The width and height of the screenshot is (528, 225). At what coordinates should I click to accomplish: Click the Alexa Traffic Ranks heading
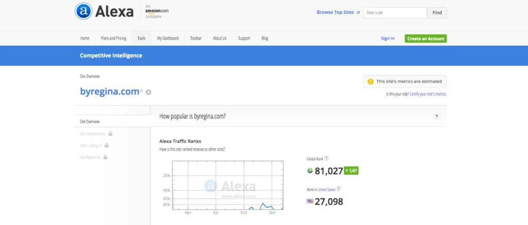180,141
